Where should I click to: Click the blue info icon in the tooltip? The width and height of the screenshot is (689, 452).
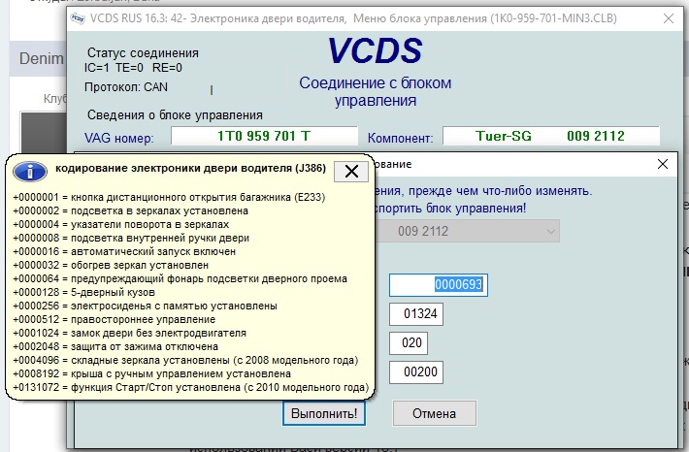tap(30, 172)
